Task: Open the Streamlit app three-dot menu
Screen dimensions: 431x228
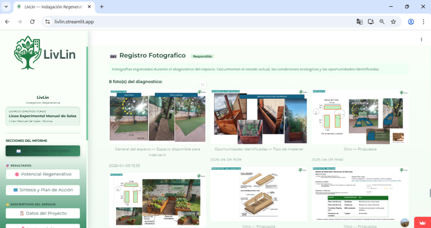Action: pyautogui.click(x=421, y=39)
